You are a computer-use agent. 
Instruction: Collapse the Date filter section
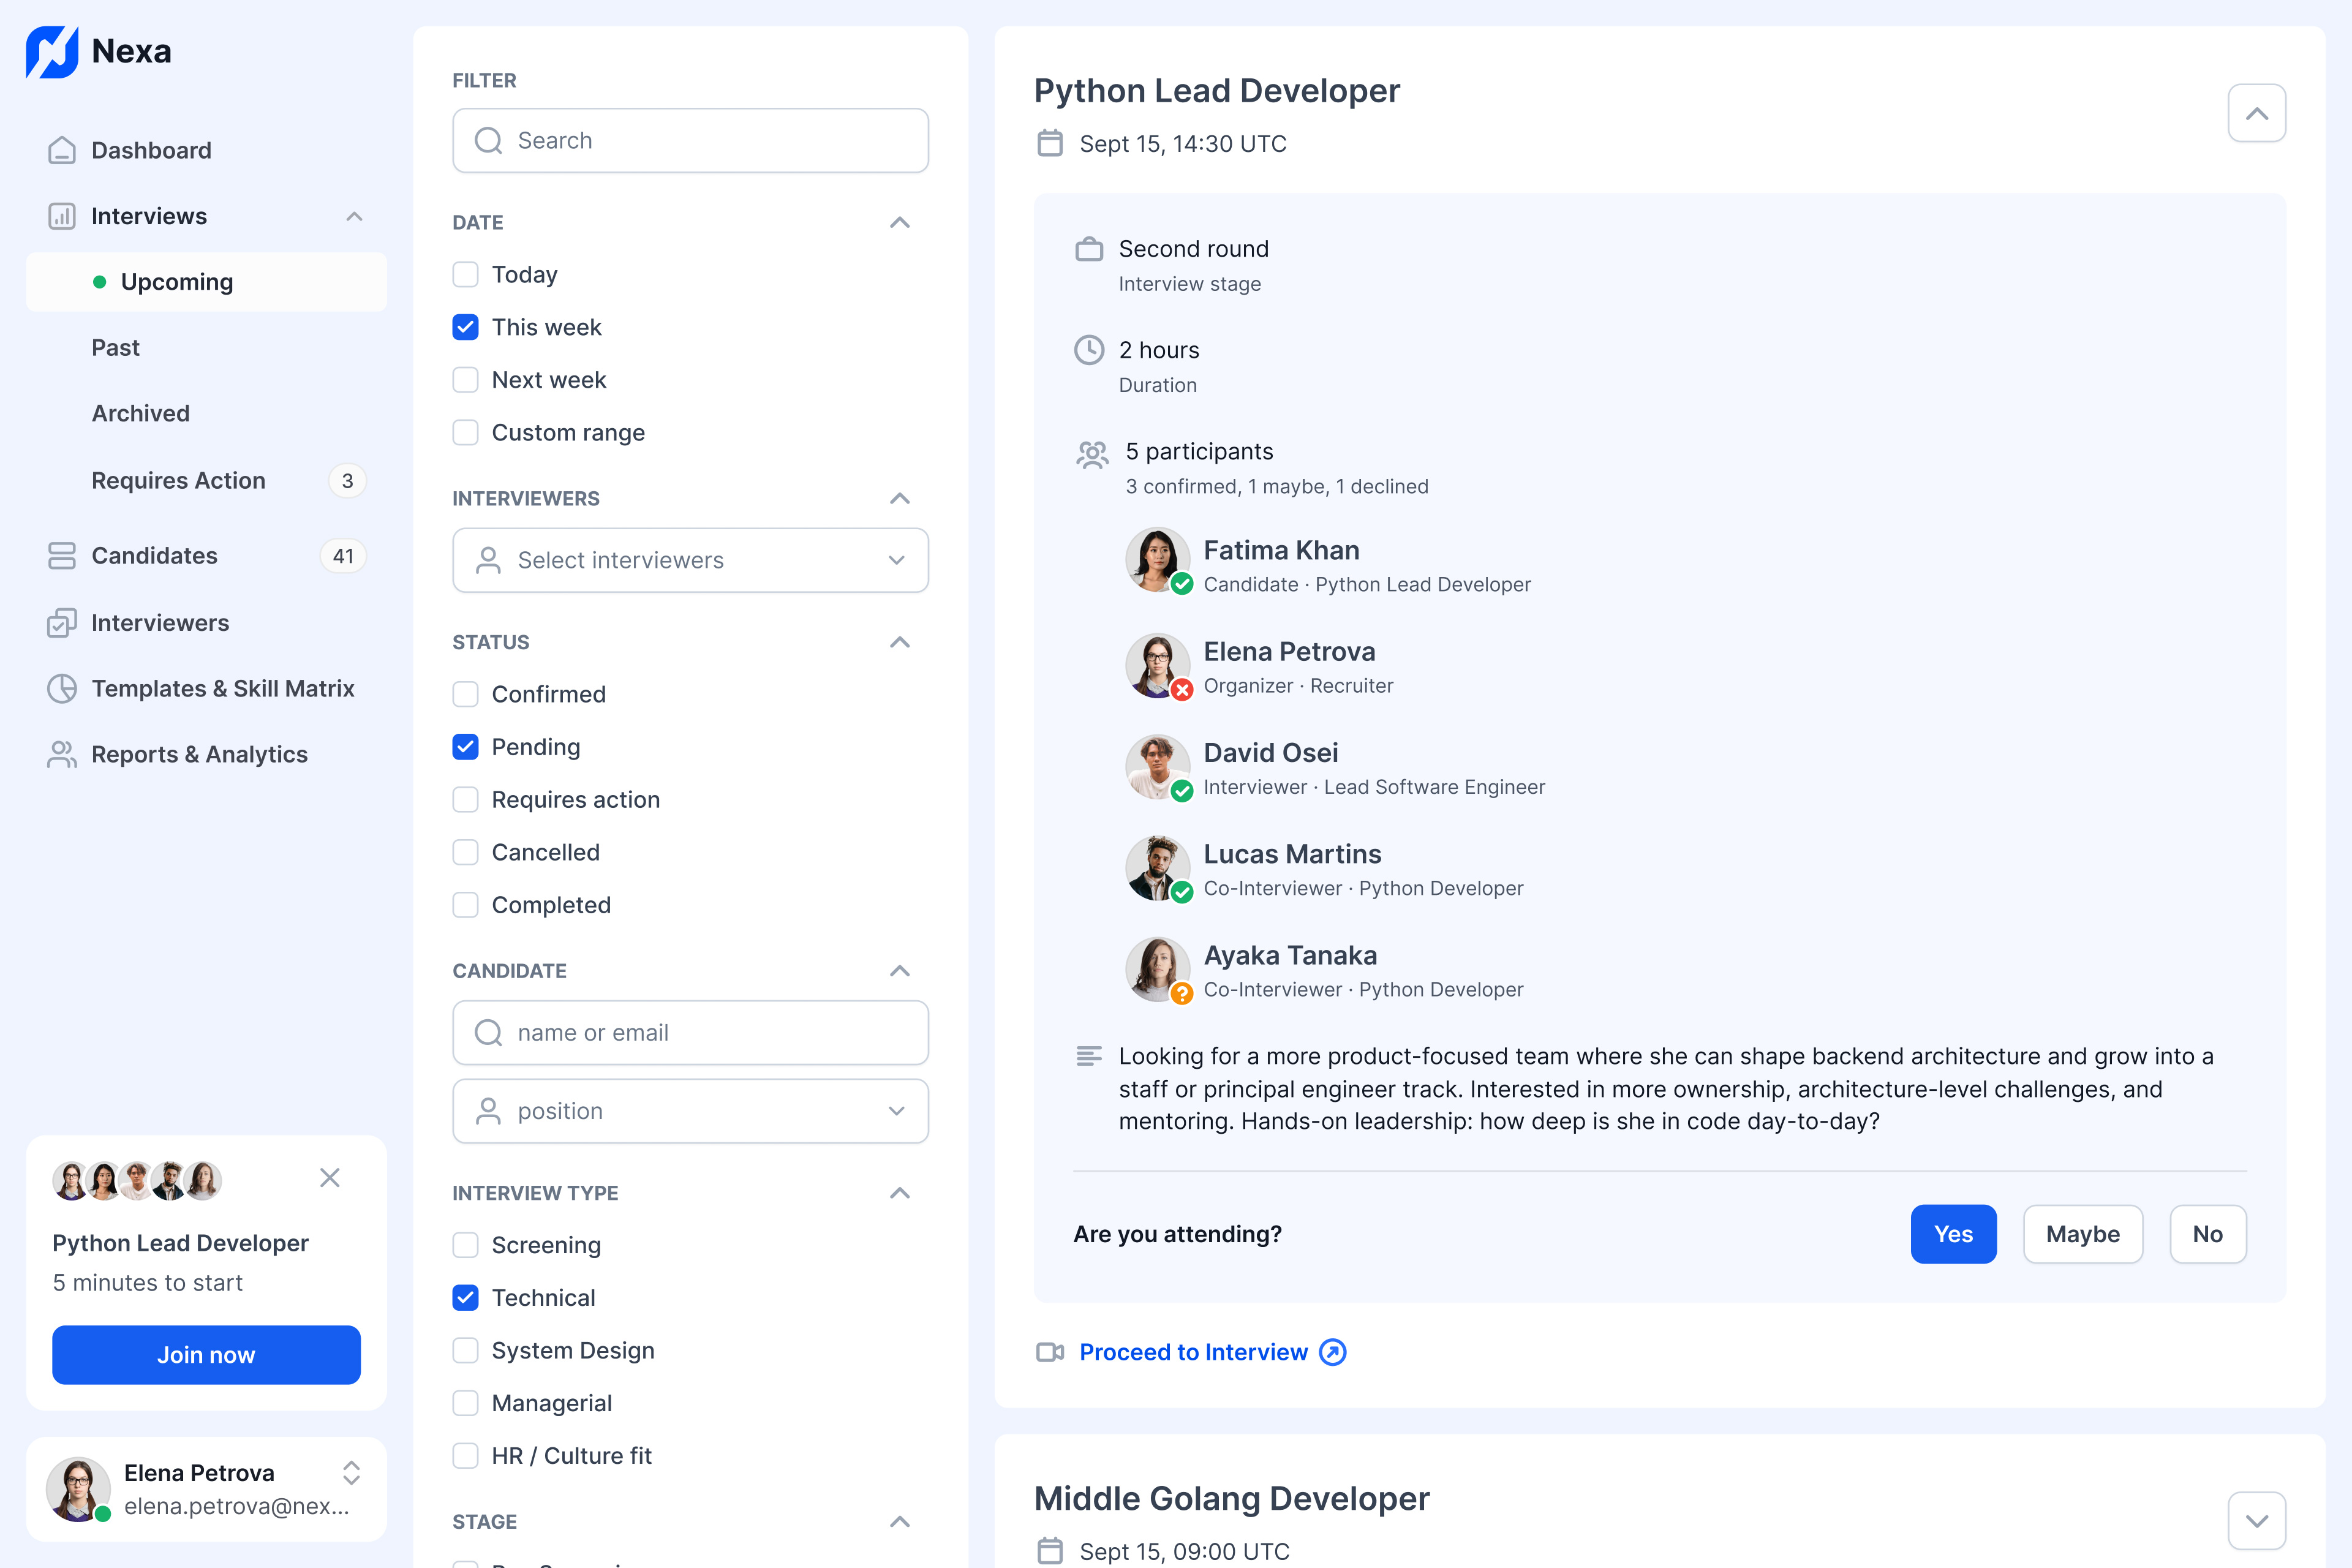900,222
